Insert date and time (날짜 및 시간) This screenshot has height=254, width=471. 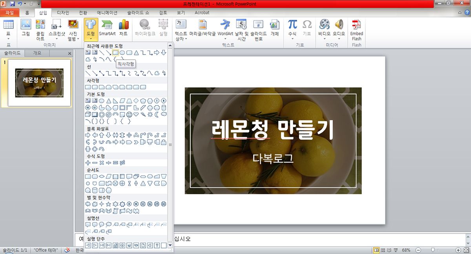[x=241, y=30]
